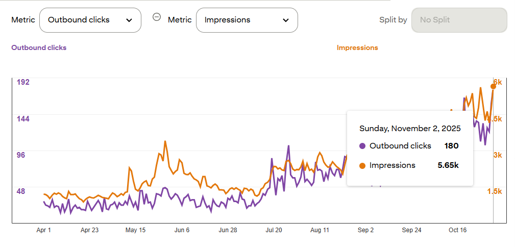Click the orange data point marker on the chart
Image resolution: width=515 pixels, height=247 pixels.
pos(493,86)
